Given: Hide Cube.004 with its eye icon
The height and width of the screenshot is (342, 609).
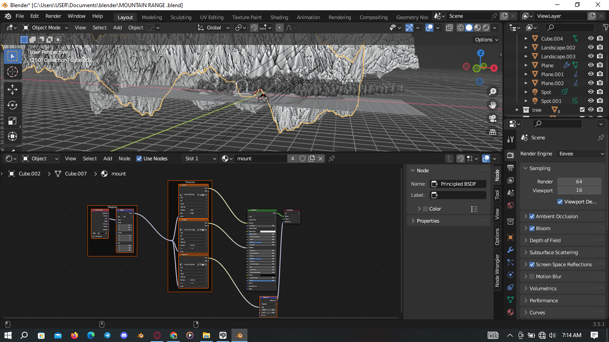Looking at the screenshot, I should (591, 39).
